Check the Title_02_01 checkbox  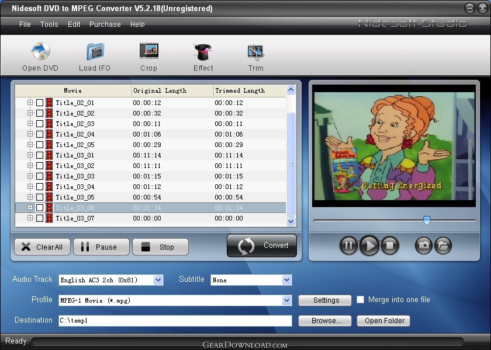[x=40, y=103]
